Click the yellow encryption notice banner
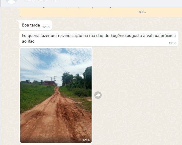The width and height of the screenshot is (182, 145). coord(101,12)
